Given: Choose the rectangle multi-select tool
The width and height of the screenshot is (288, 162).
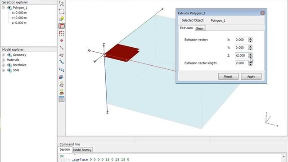Looking at the screenshot, I should tap(62, 11).
